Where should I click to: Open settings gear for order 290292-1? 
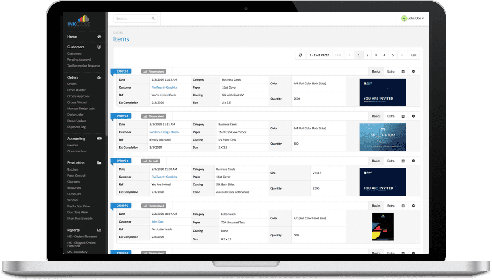point(413,71)
